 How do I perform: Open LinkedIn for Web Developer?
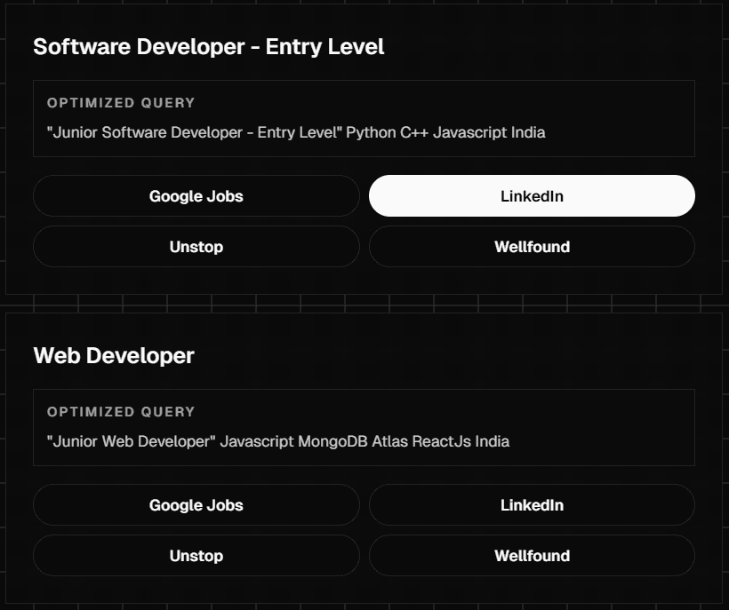point(532,505)
